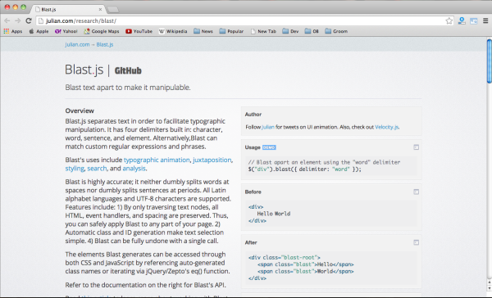This screenshot has height=298, width=492.
Task: Bookmark this page with the star icon
Action: pyautogui.click(x=449, y=21)
